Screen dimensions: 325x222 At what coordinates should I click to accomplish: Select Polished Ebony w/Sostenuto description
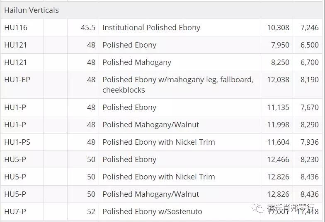[x=153, y=212]
